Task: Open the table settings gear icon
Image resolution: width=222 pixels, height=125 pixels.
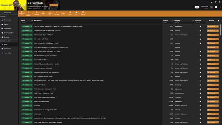Action: point(218,21)
